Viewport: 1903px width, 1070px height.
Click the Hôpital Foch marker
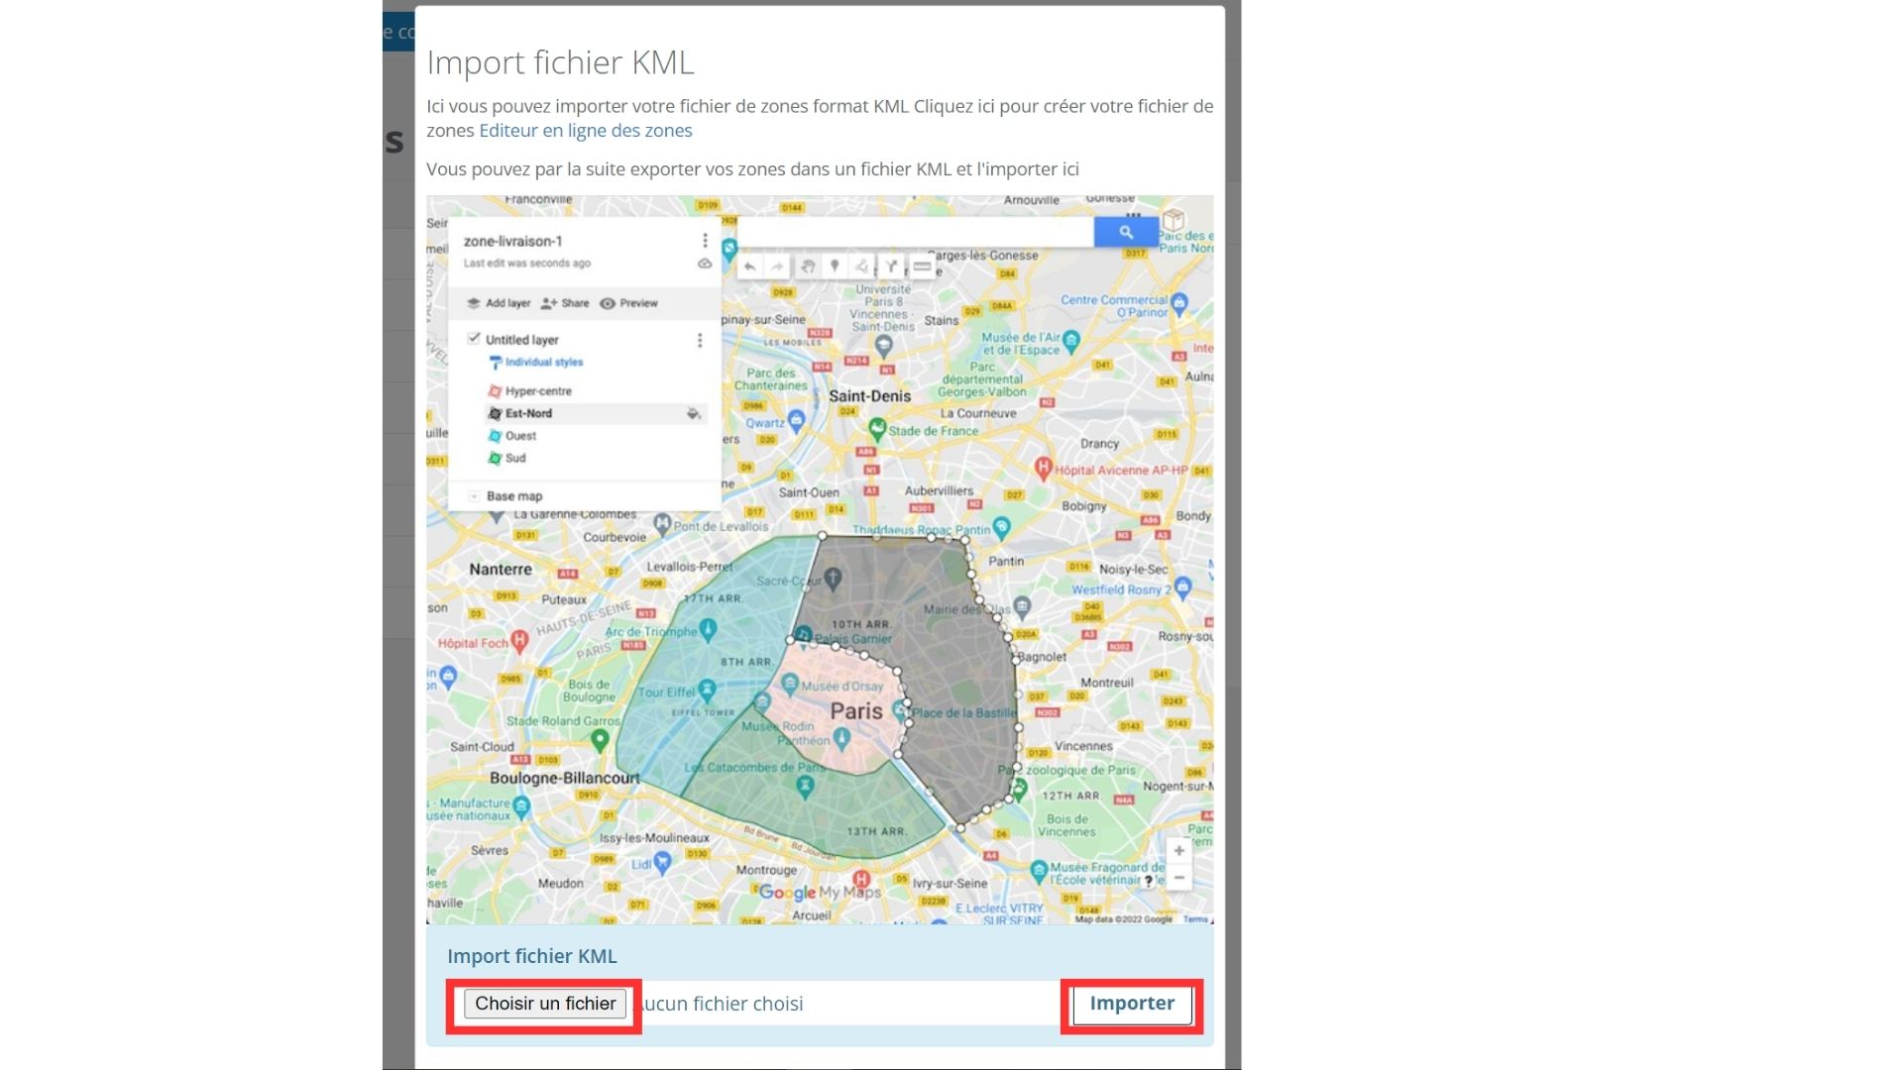coord(519,641)
